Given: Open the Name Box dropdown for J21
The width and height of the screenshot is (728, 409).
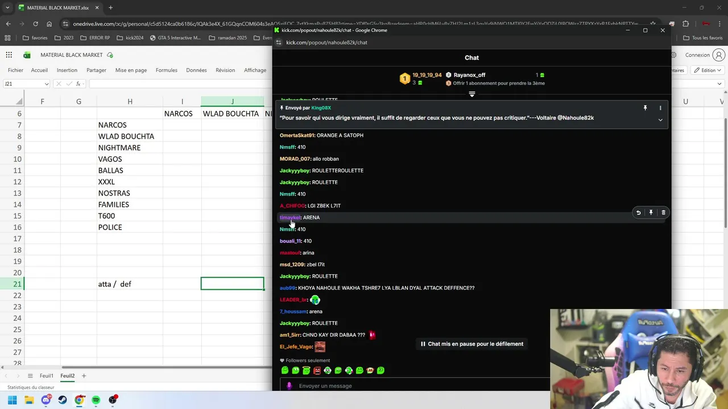Looking at the screenshot, I should tap(46, 84).
